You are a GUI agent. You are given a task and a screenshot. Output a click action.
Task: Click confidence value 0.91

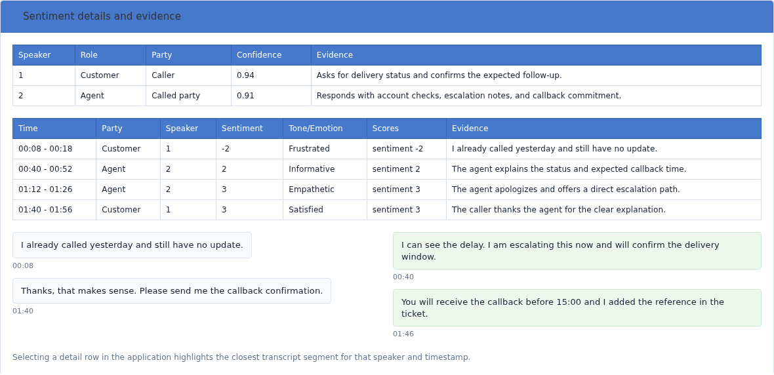[271, 96]
